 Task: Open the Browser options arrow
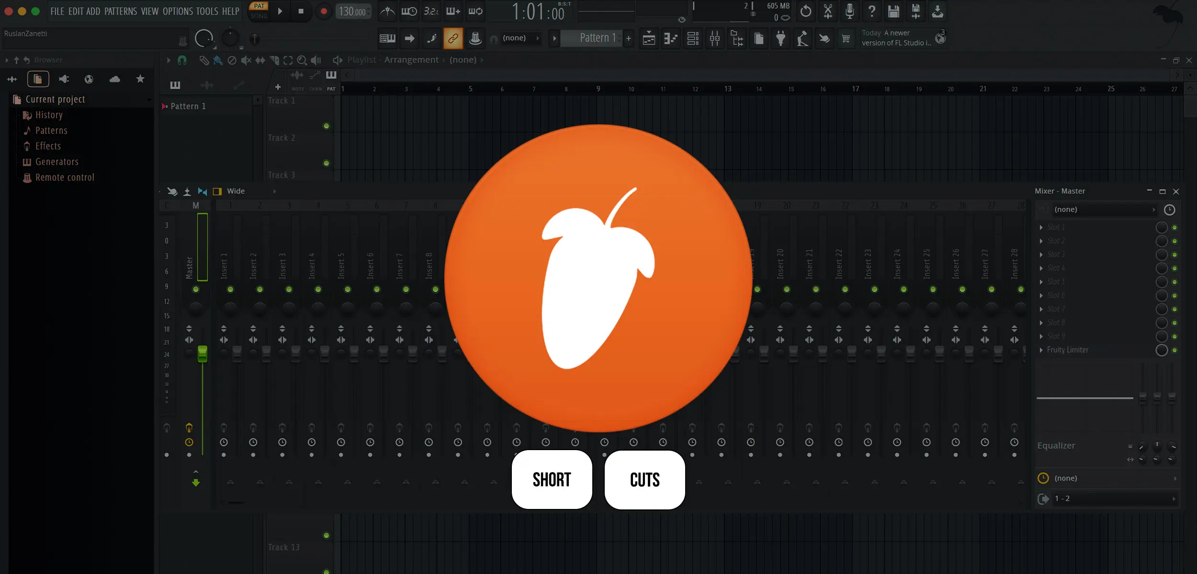point(7,60)
